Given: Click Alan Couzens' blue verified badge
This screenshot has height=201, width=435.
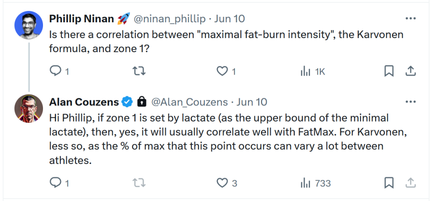Looking at the screenshot, I should pyautogui.click(x=127, y=102).
